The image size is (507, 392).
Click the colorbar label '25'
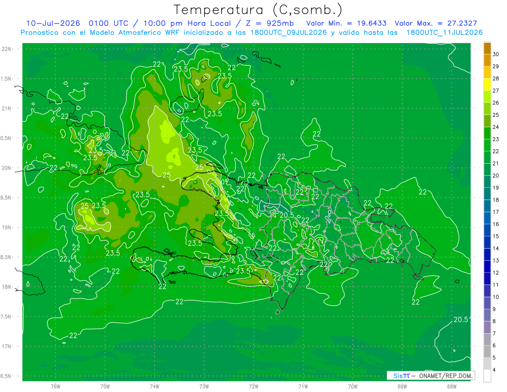(496, 115)
